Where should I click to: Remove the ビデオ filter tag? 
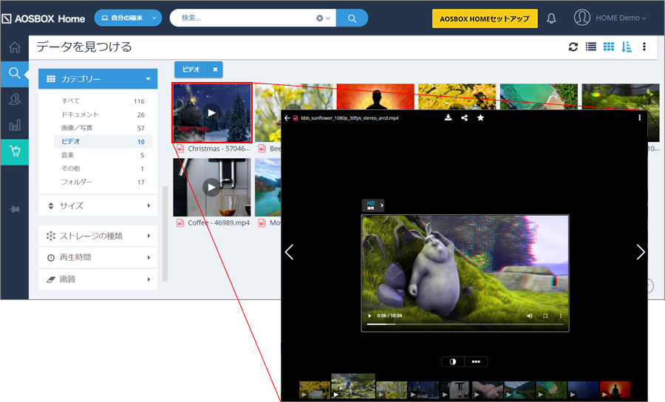tap(215, 69)
